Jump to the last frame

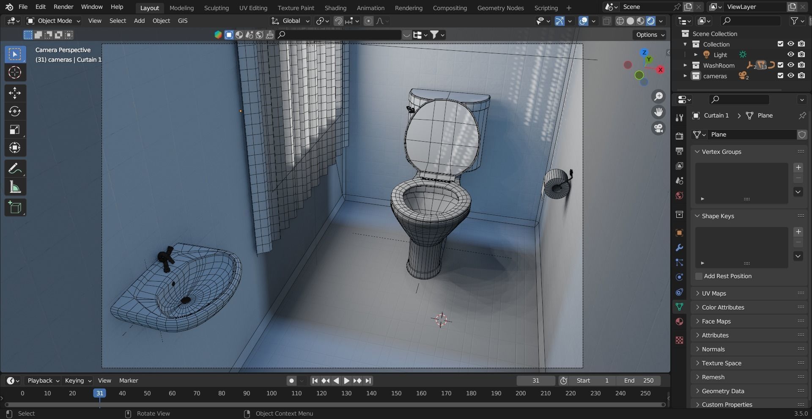368,381
